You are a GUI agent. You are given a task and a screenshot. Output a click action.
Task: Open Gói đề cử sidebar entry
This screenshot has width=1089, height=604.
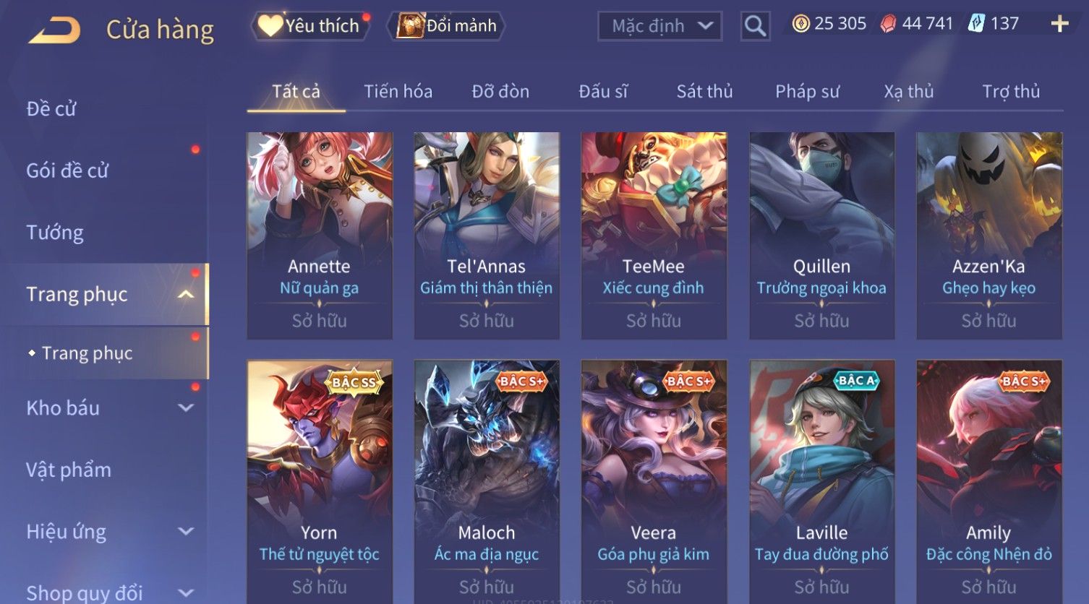tap(67, 171)
